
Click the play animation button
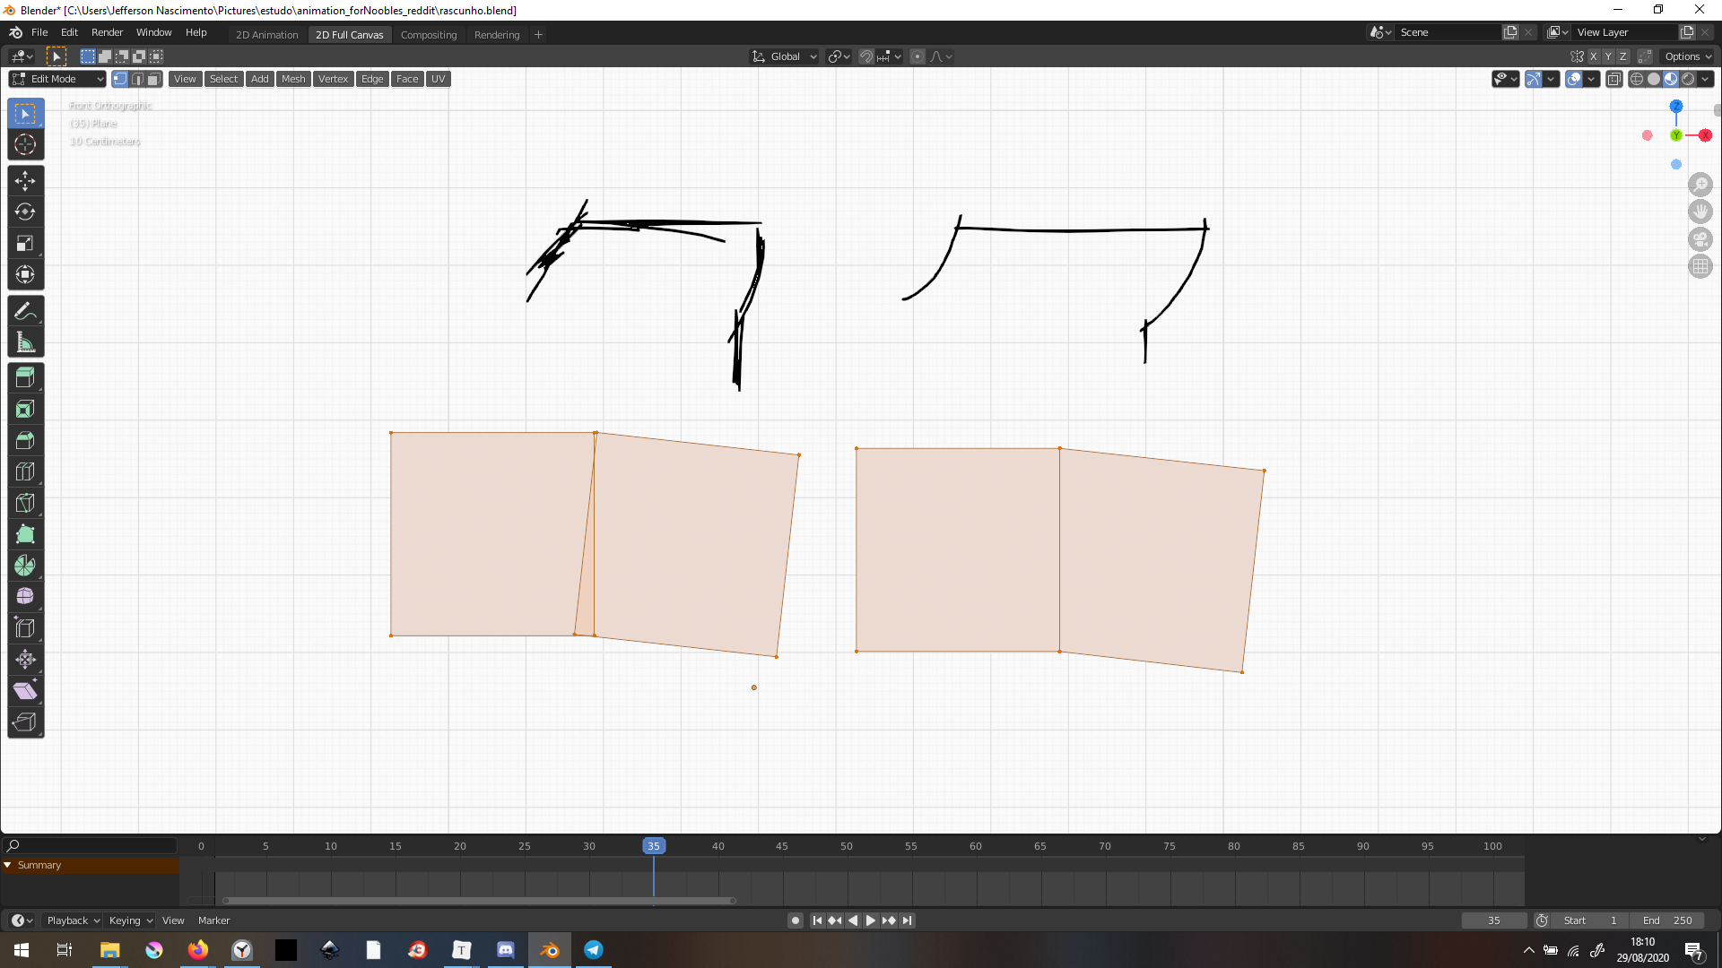coord(870,920)
